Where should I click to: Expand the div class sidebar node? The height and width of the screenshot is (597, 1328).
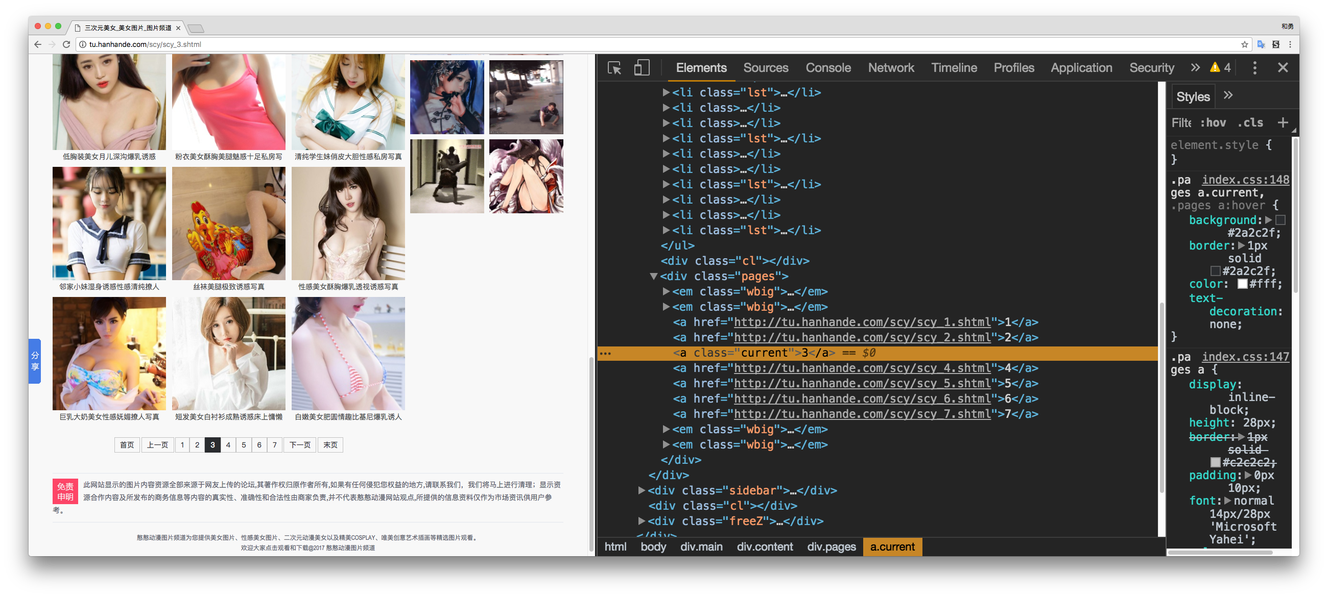pos(642,490)
